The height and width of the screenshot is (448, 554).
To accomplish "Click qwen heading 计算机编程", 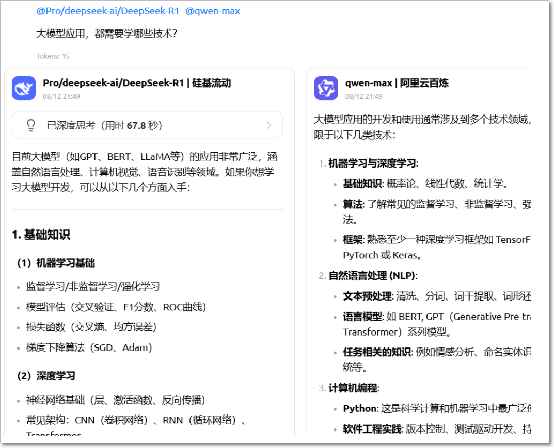I will 354,388.
